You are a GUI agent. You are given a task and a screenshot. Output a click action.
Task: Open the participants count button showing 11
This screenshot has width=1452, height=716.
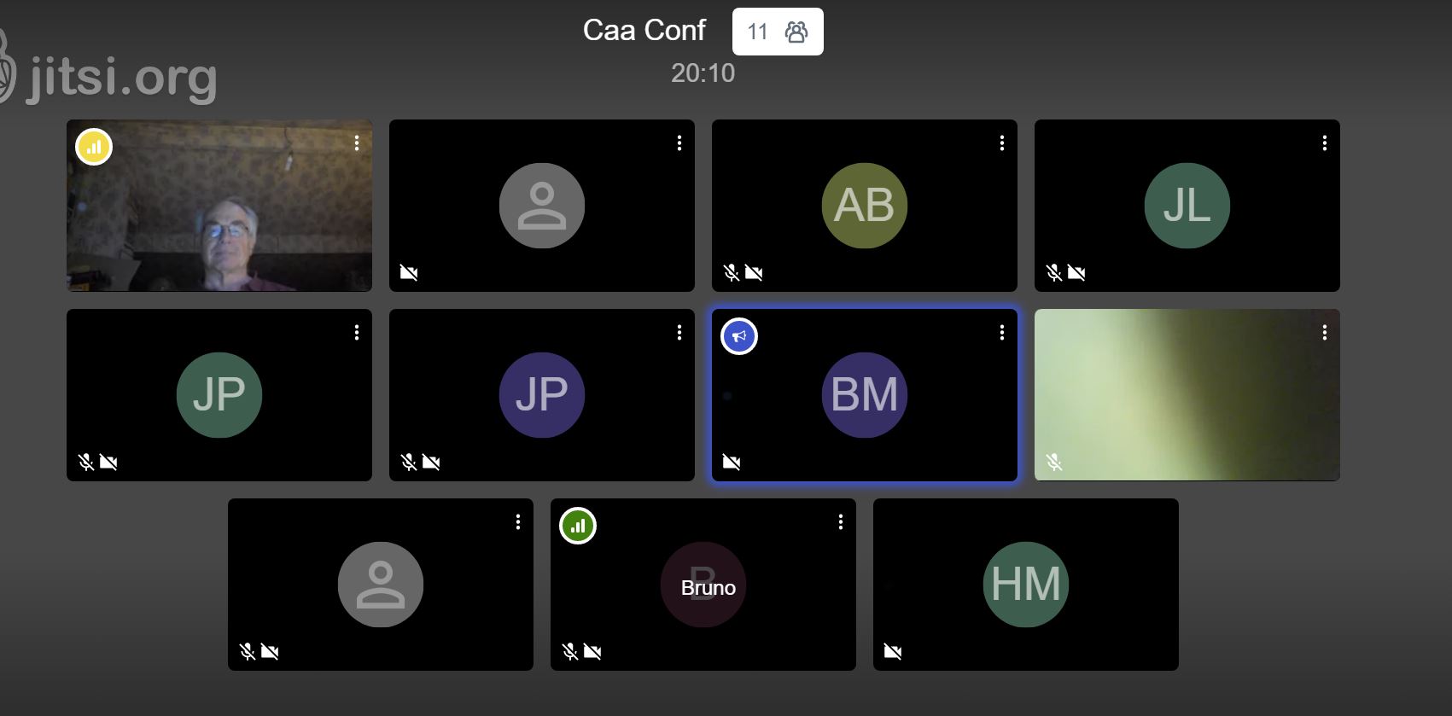tap(778, 32)
